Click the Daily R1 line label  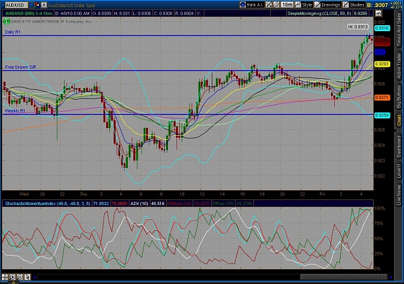coord(13,32)
